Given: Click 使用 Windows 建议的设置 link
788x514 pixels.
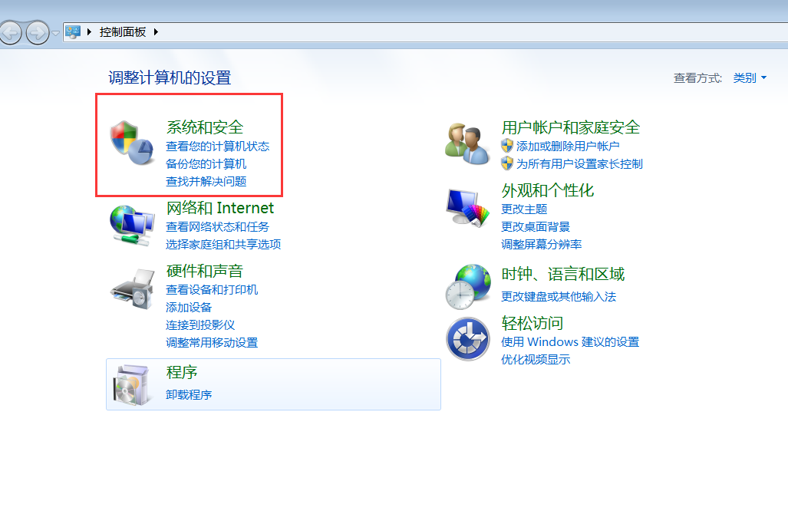Looking at the screenshot, I should [570, 341].
